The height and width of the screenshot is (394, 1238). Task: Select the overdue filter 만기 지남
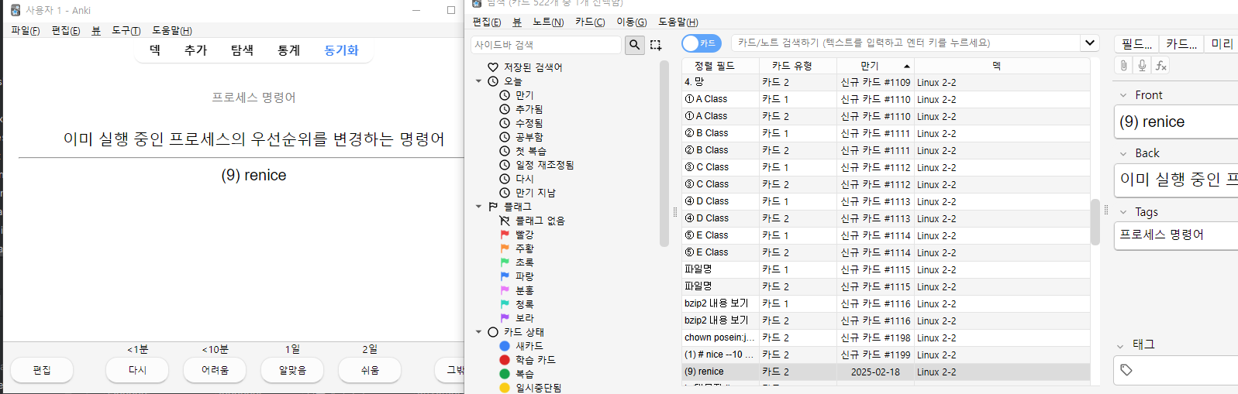pos(528,193)
